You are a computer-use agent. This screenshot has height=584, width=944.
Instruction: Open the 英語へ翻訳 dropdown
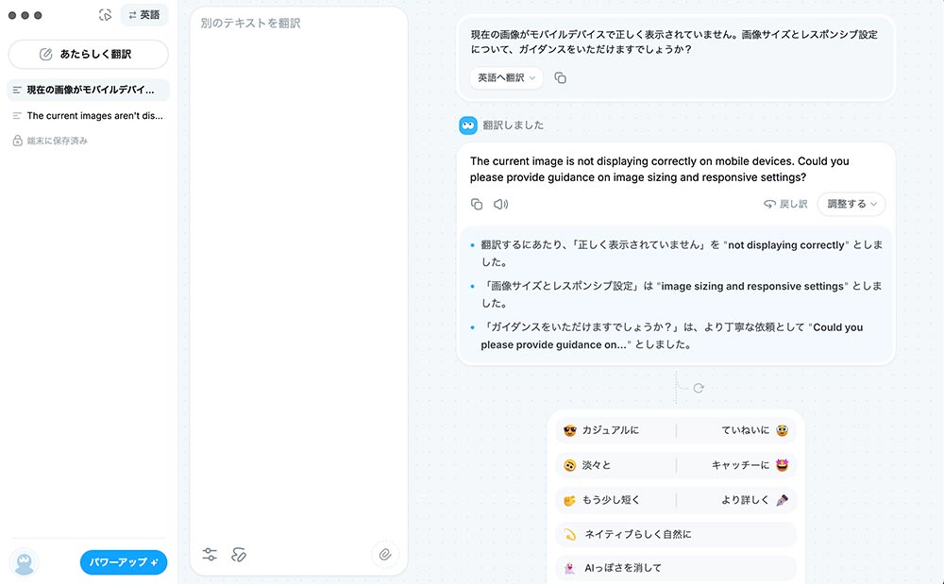[506, 78]
